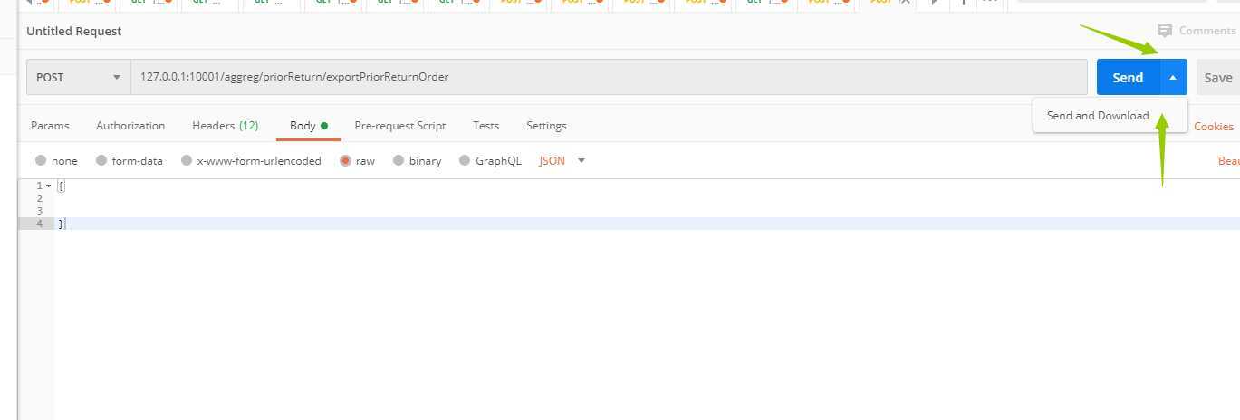This screenshot has width=1240, height=420.
Task: Select the none body type
Action: pos(56,161)
